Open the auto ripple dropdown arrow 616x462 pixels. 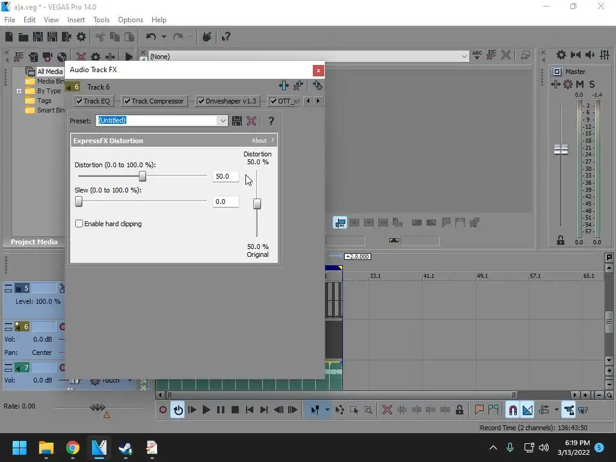click(x=556, y=410)
